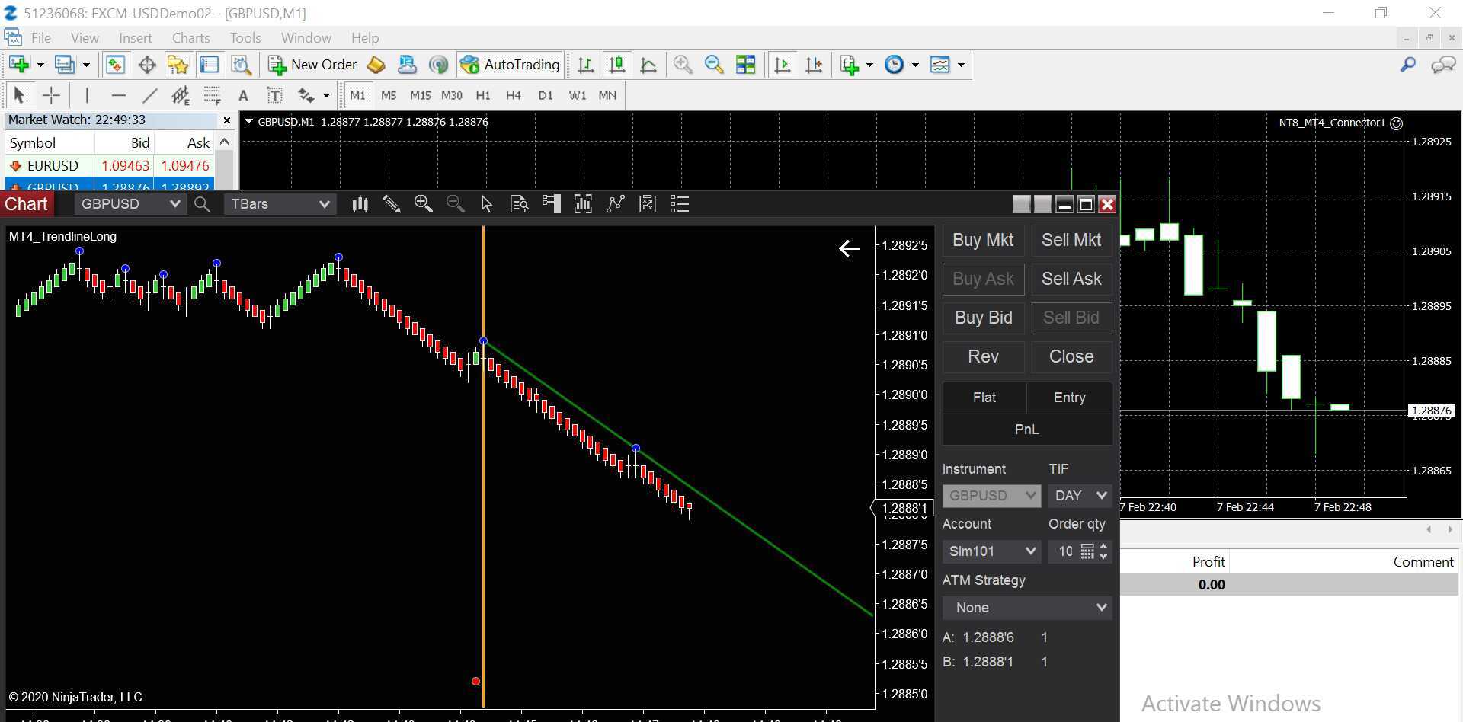Open the NinjaTrader chart indicators icon
1463x722 pixels.
[615, 204]
